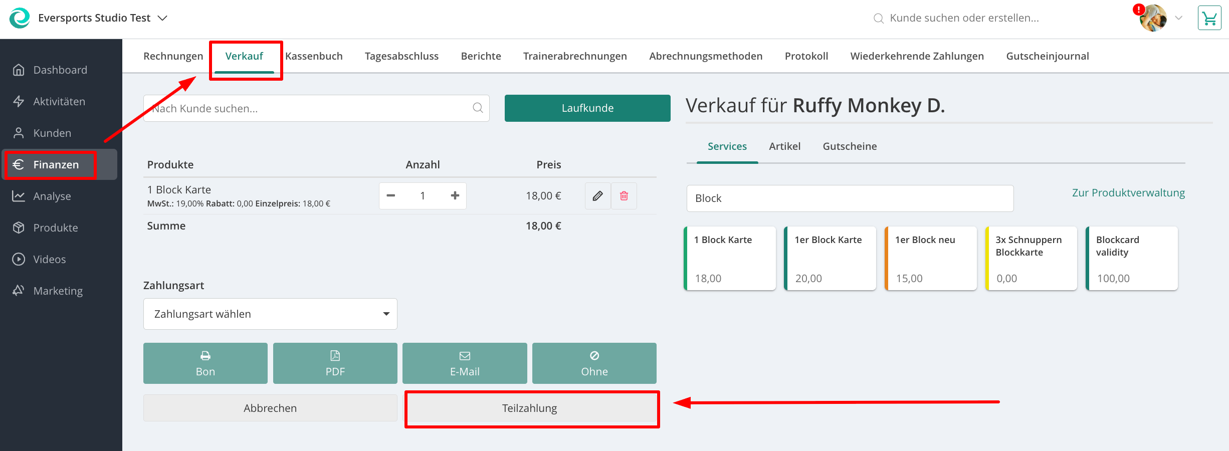Click the search magnifier in customer field
Screen dimensions: 1229x451
pos(478,108)
